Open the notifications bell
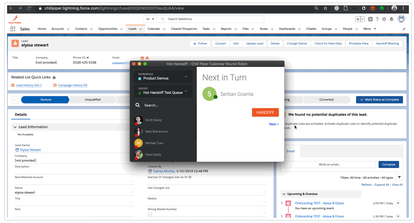414x223 pixels. tap(391, 19)
